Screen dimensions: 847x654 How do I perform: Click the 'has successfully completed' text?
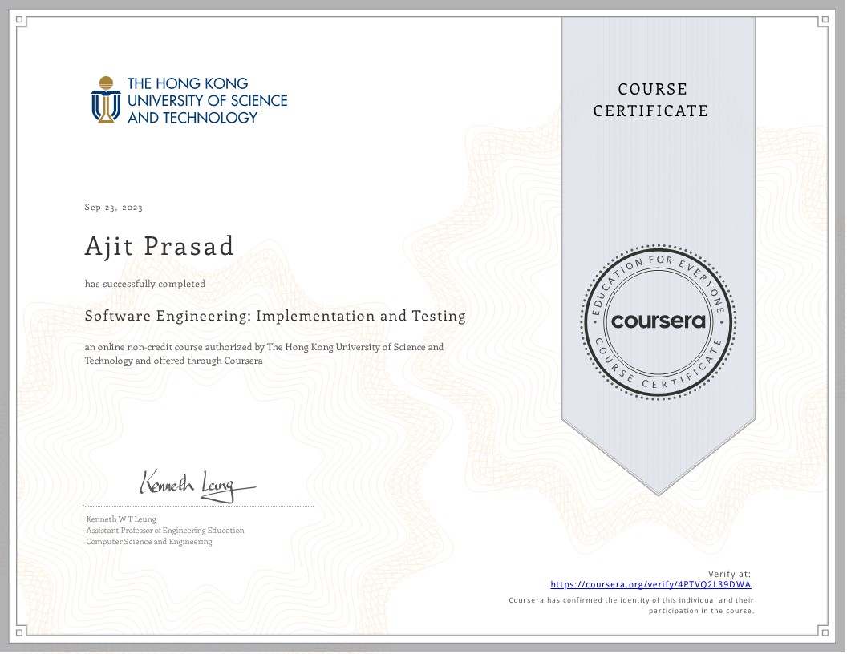(144, 284)
